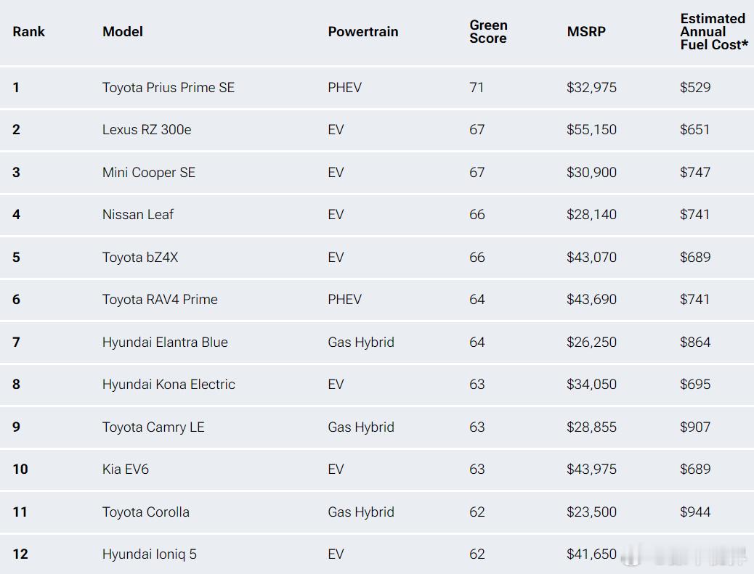Viewport: 754px width, 574px height.
Task: Select Estimated Annual Fuel Cost header
Action: 714,32
